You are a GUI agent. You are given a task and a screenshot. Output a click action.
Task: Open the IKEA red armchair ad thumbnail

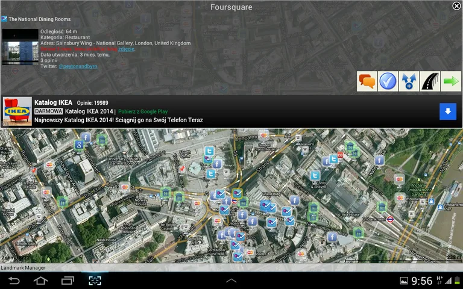click(17, 111)
